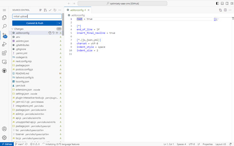Viewport: 234px width, 146px height.
Task: Click the create branch icon in Source Control header
Action: [45, 10]
